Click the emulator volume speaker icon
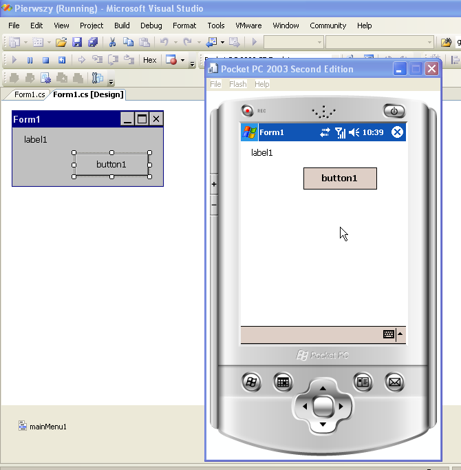Image resolution: width=461 pixels, height=470 pixels. (x=354, y=132)
